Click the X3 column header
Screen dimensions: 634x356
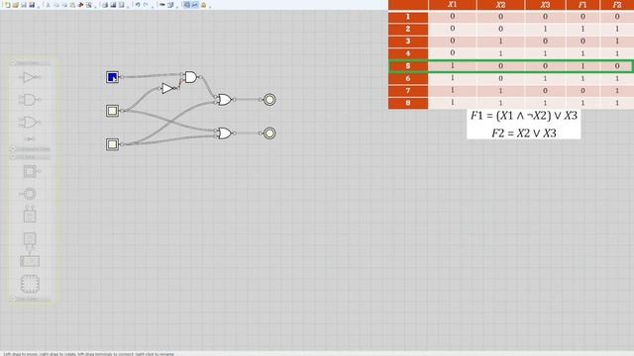pyautogui.click(x=545, y=5)
